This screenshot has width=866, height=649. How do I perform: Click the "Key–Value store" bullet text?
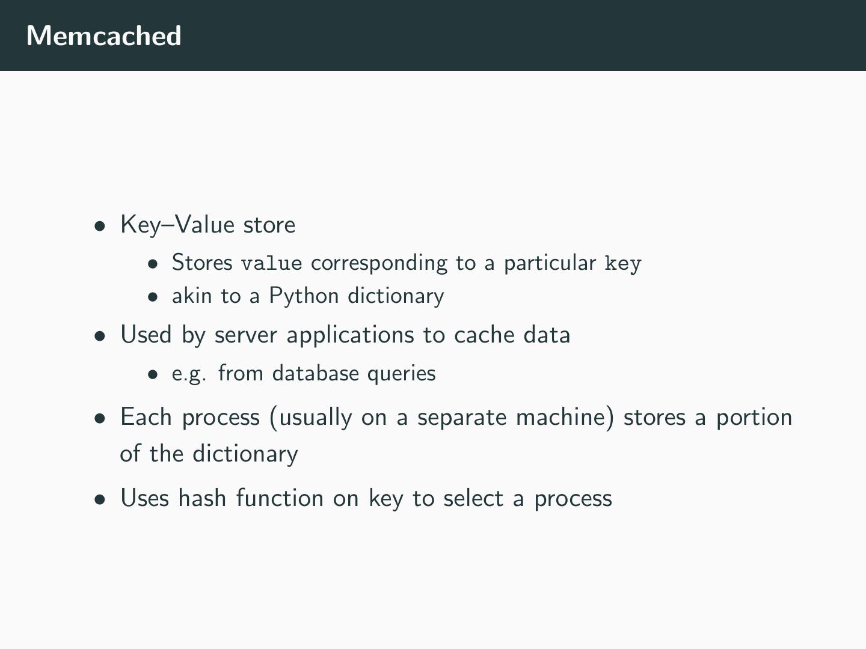pyautogui.click(x=207, y=225)
